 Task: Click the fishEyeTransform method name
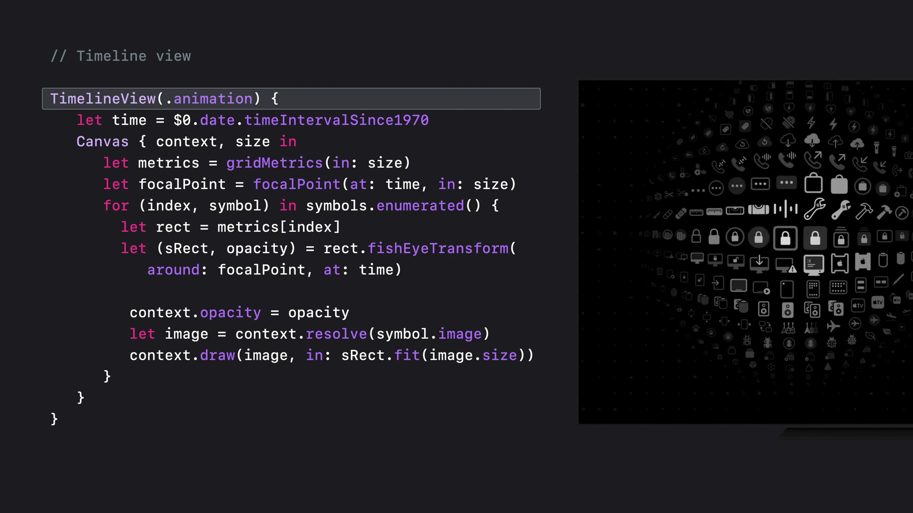tap(438, 248)
